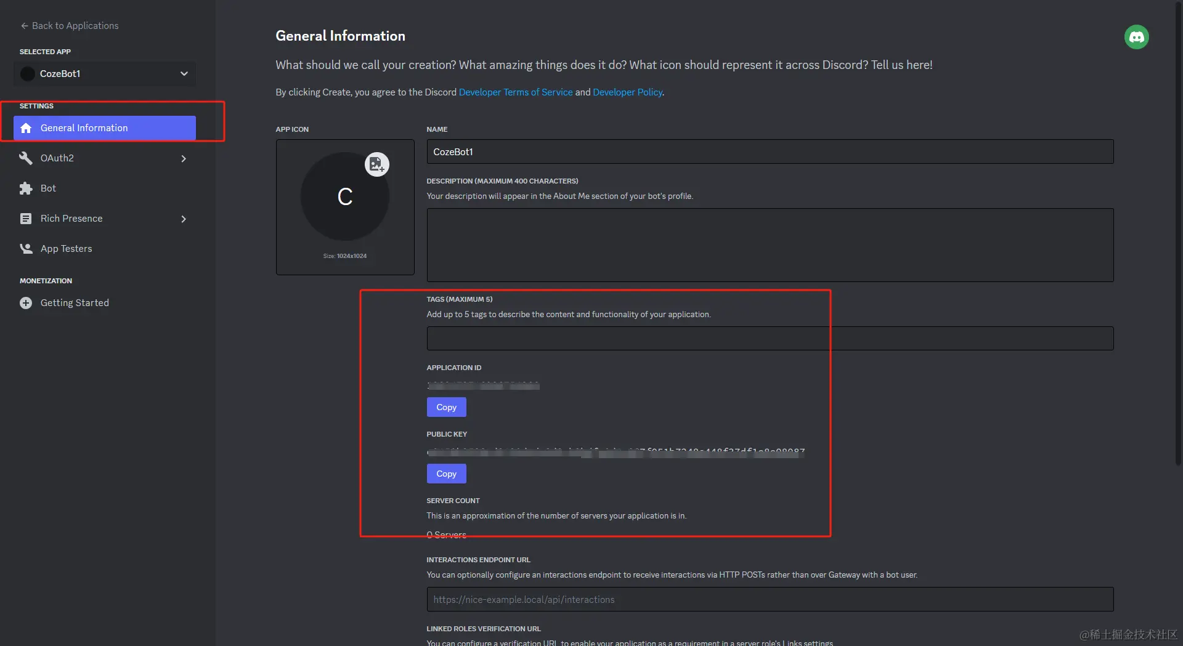Click the Interactions Endpoint URL field
This screenshot has width=1183, height=646.
tap(770, 599)
